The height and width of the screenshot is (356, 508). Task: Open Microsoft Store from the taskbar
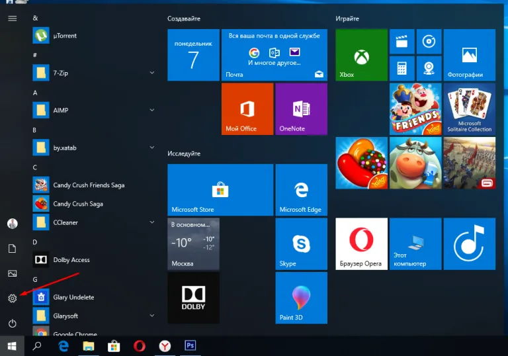coord(114,346)
